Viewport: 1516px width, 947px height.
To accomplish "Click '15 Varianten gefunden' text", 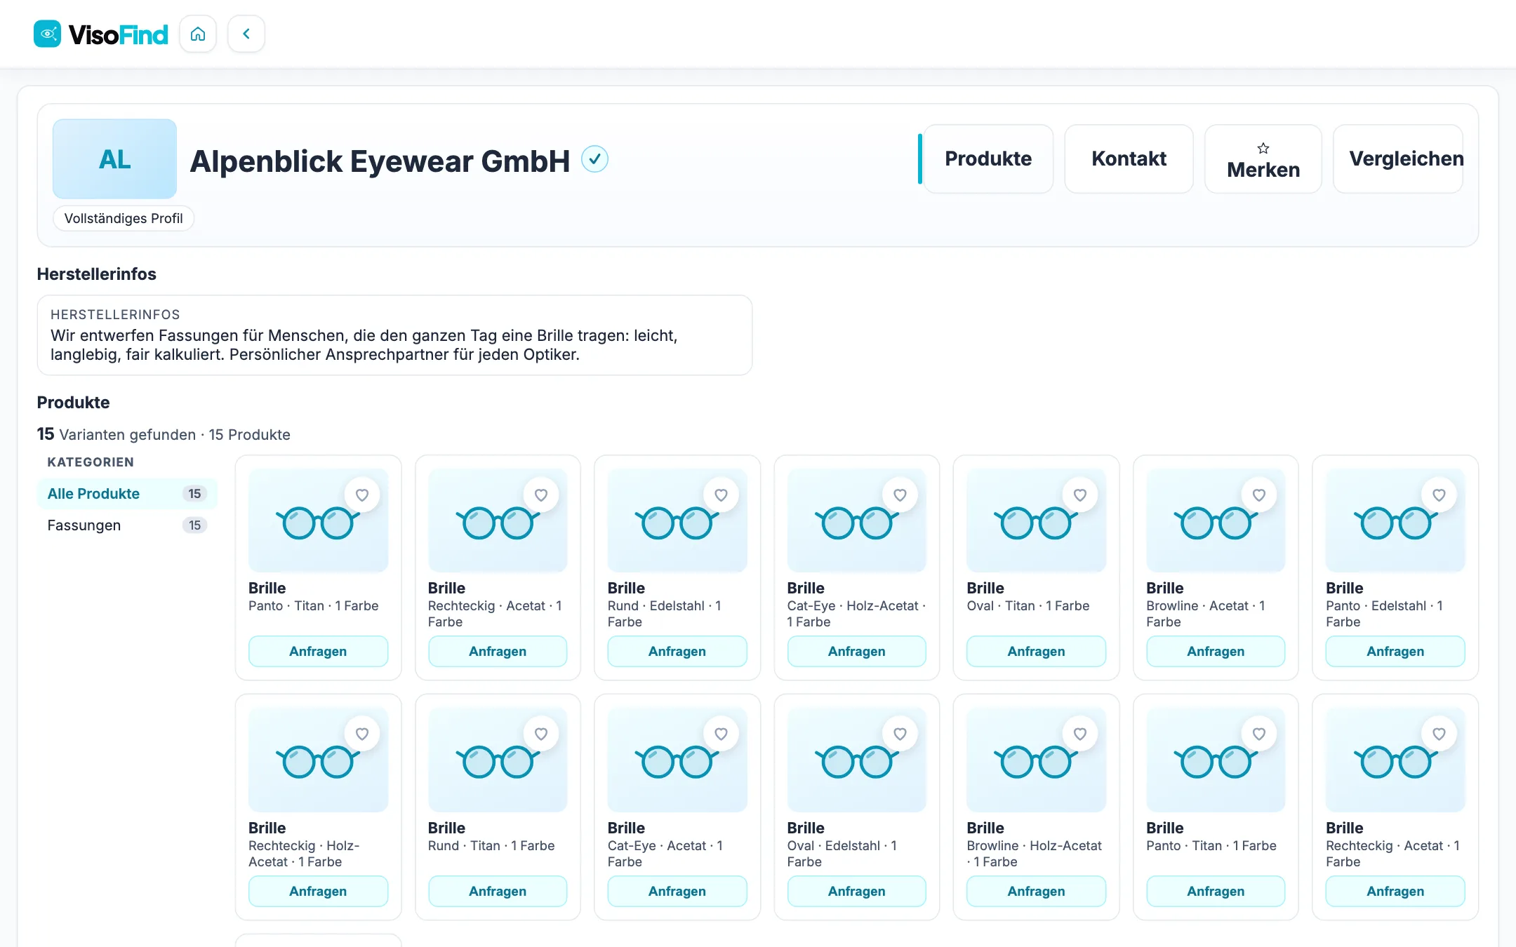I will tap(117, 434).
